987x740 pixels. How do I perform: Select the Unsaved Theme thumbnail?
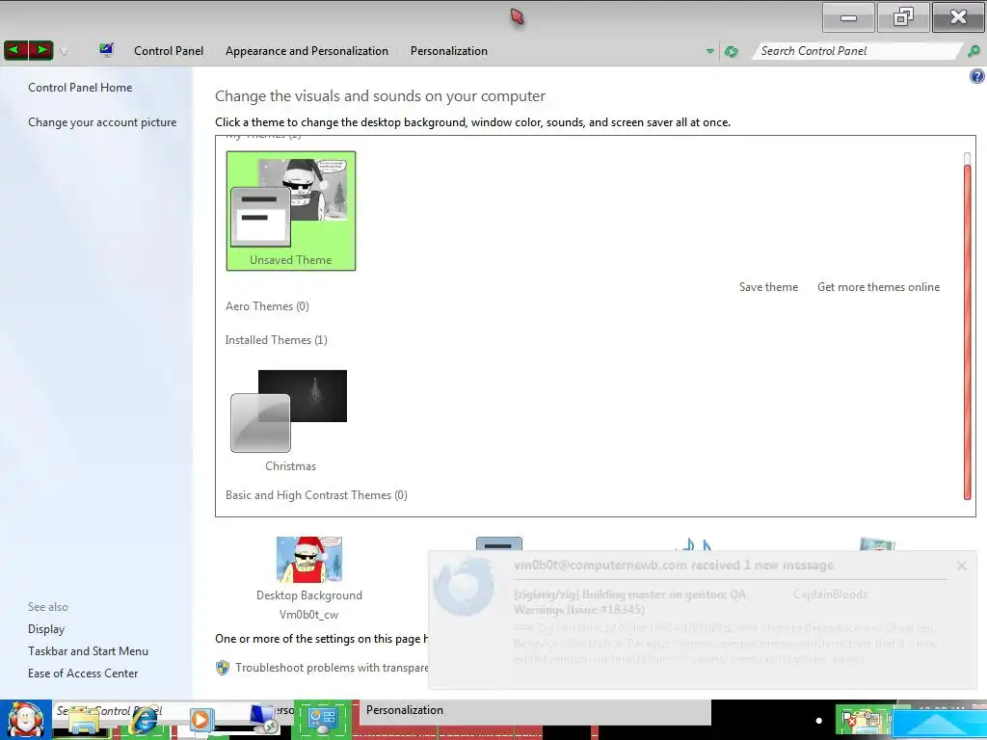291,211
